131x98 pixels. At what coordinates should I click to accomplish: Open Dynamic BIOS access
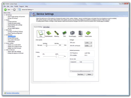click(13, 38)
